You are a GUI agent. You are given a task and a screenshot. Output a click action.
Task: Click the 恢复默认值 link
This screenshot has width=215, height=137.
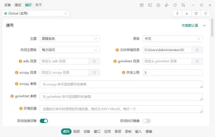coord(190,26)
